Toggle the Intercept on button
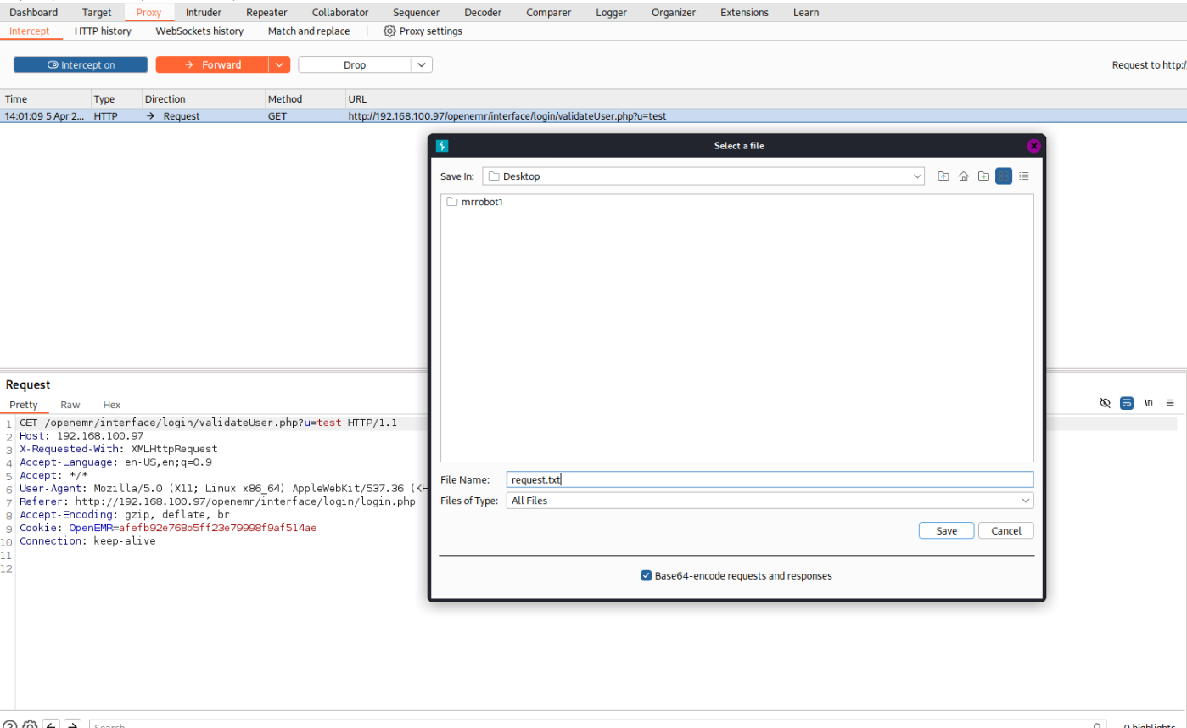1187x728 pixels. [81, 65]
